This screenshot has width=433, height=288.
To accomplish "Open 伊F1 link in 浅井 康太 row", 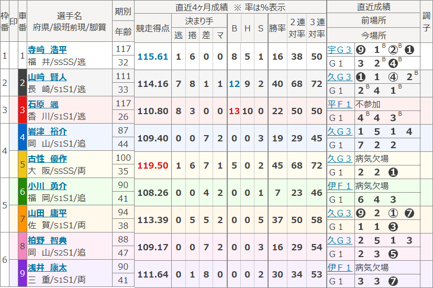I will pos(340,268).
